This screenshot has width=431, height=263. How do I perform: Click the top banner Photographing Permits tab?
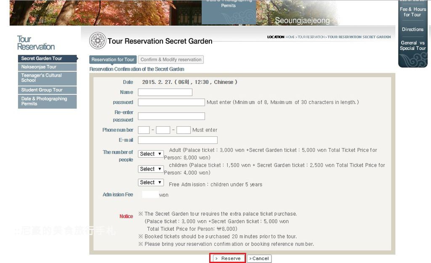click(x=229, y=12)
